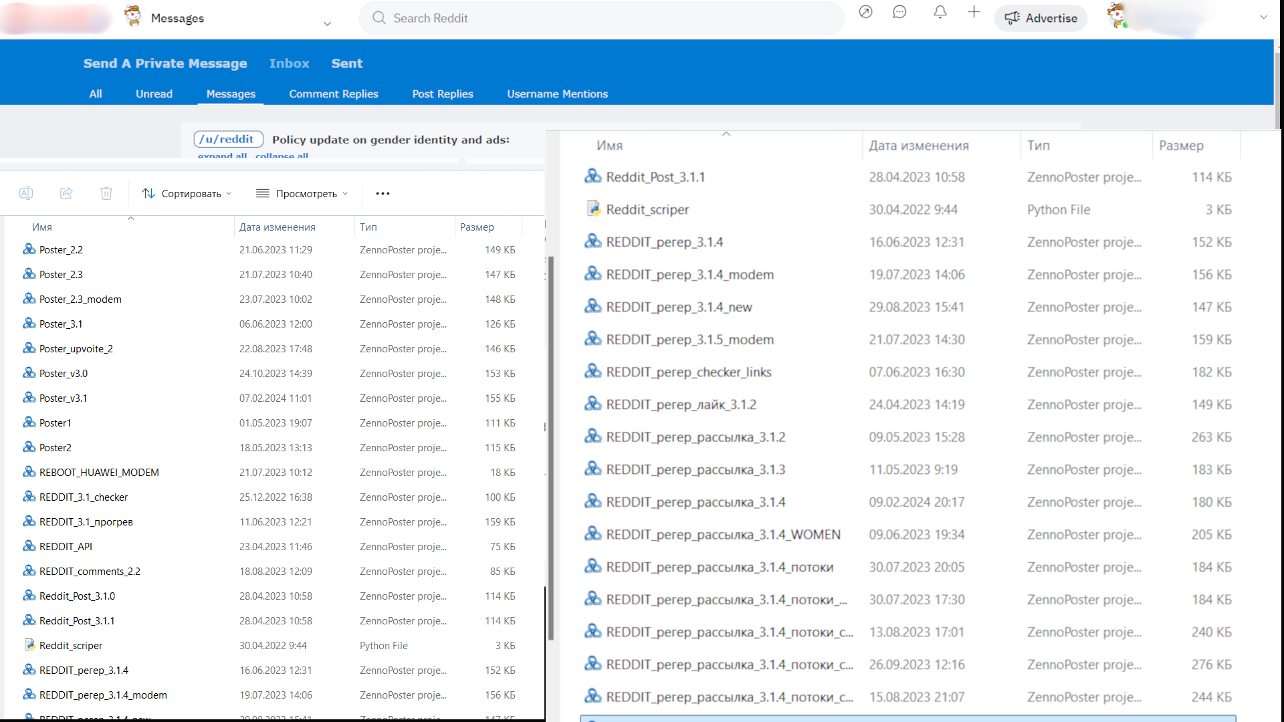Expand the Messages community dropdown chevron
The height and width of the screenshot is (722, 1284).
[327, 23]
